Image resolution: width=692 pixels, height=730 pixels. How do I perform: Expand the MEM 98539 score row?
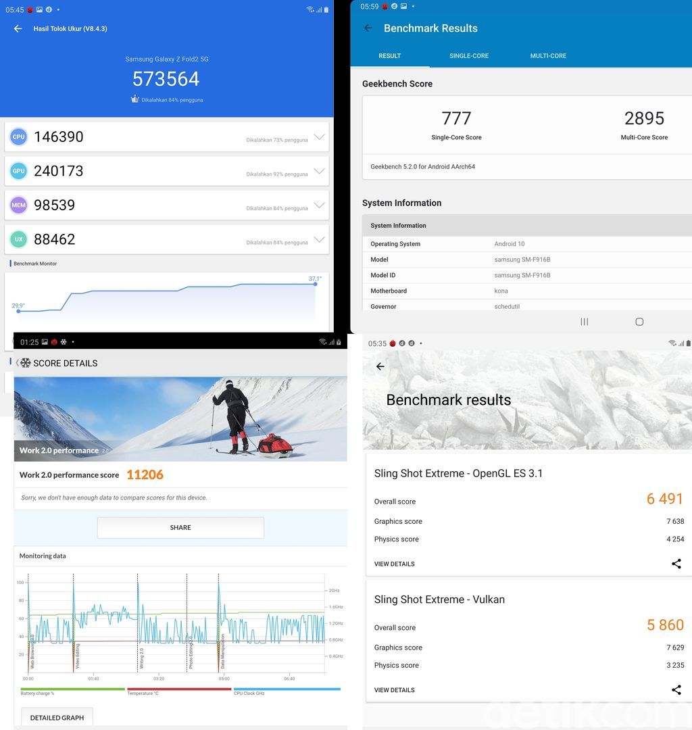point(167,205)
